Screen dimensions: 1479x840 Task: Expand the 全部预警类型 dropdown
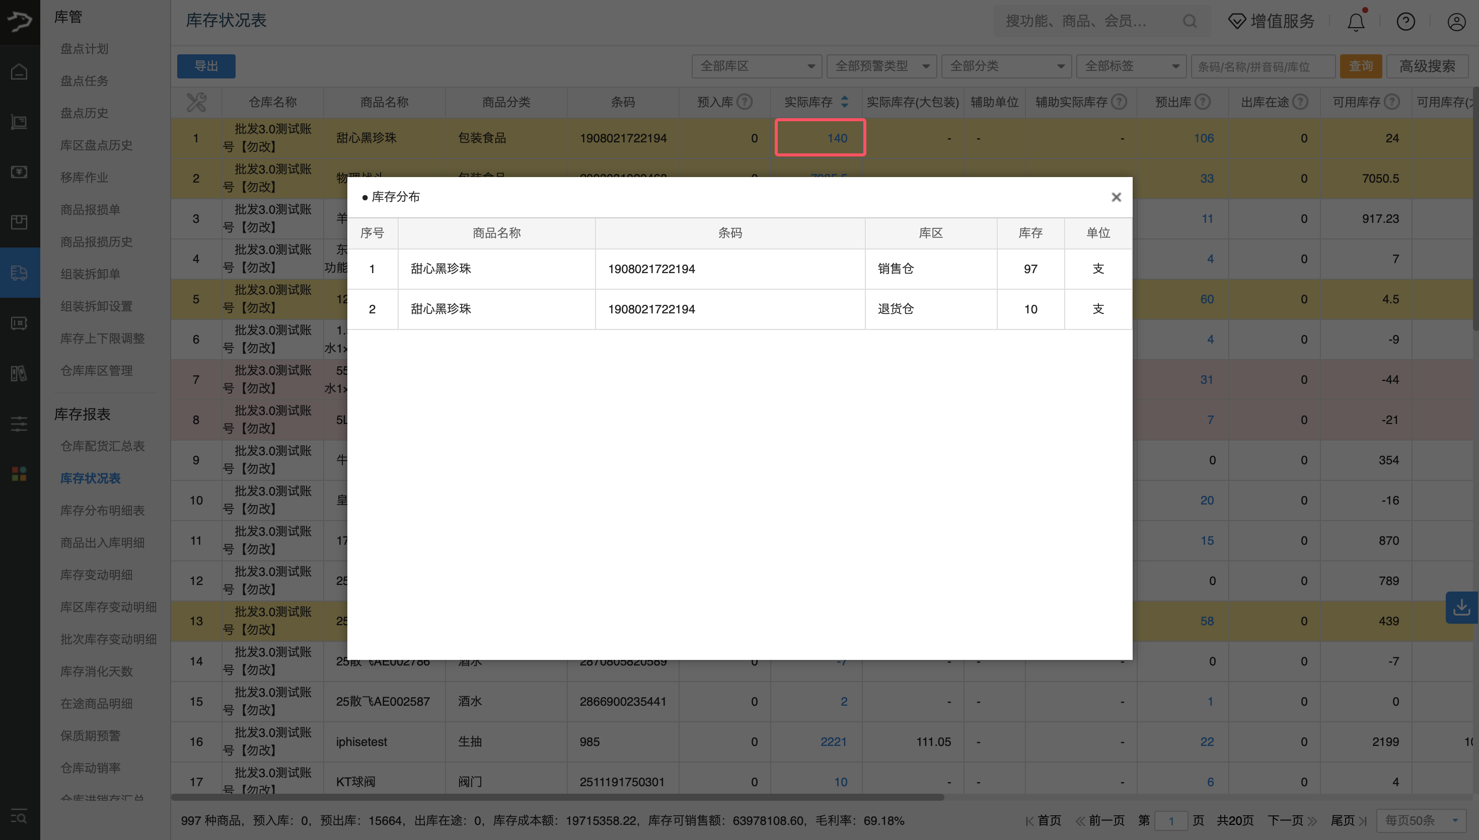tap(881, 66)
